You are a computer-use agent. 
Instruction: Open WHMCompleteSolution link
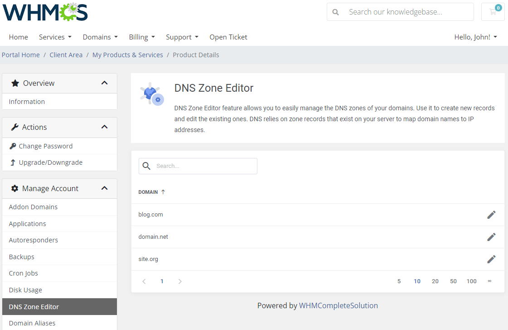pyautogui.click(x=338, y=305)
